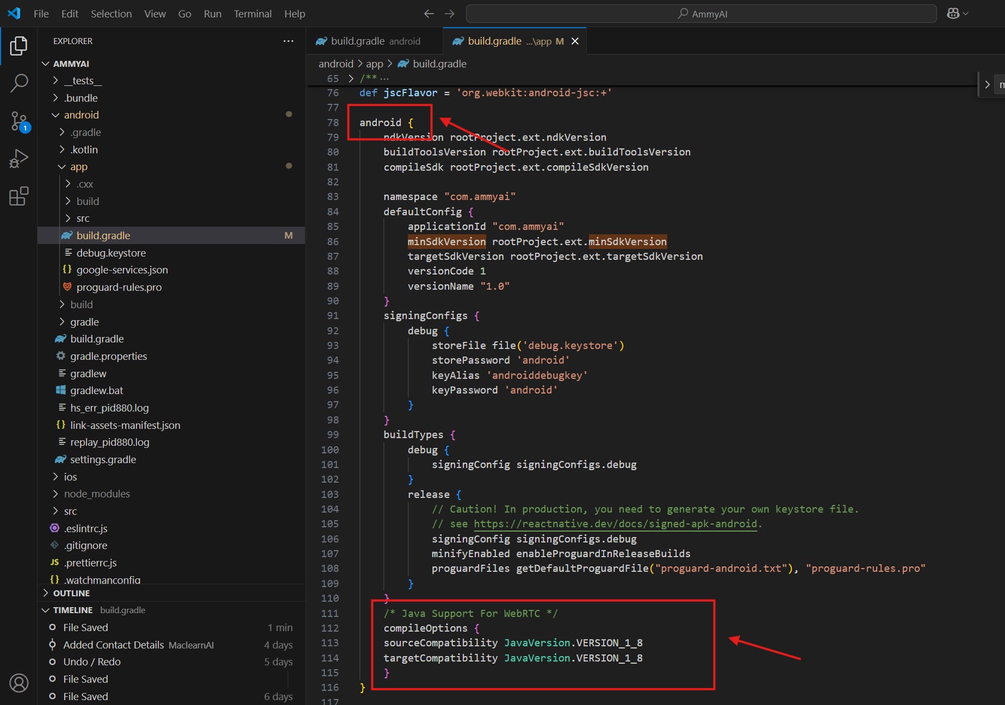Image resolution: width=1005 pixels, height=705 pixels.
Task: Open the reactnative.dev signed-apk-android link
Action: (x=615, y=524)
